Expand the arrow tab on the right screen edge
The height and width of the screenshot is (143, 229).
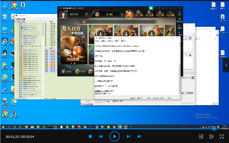226,65
